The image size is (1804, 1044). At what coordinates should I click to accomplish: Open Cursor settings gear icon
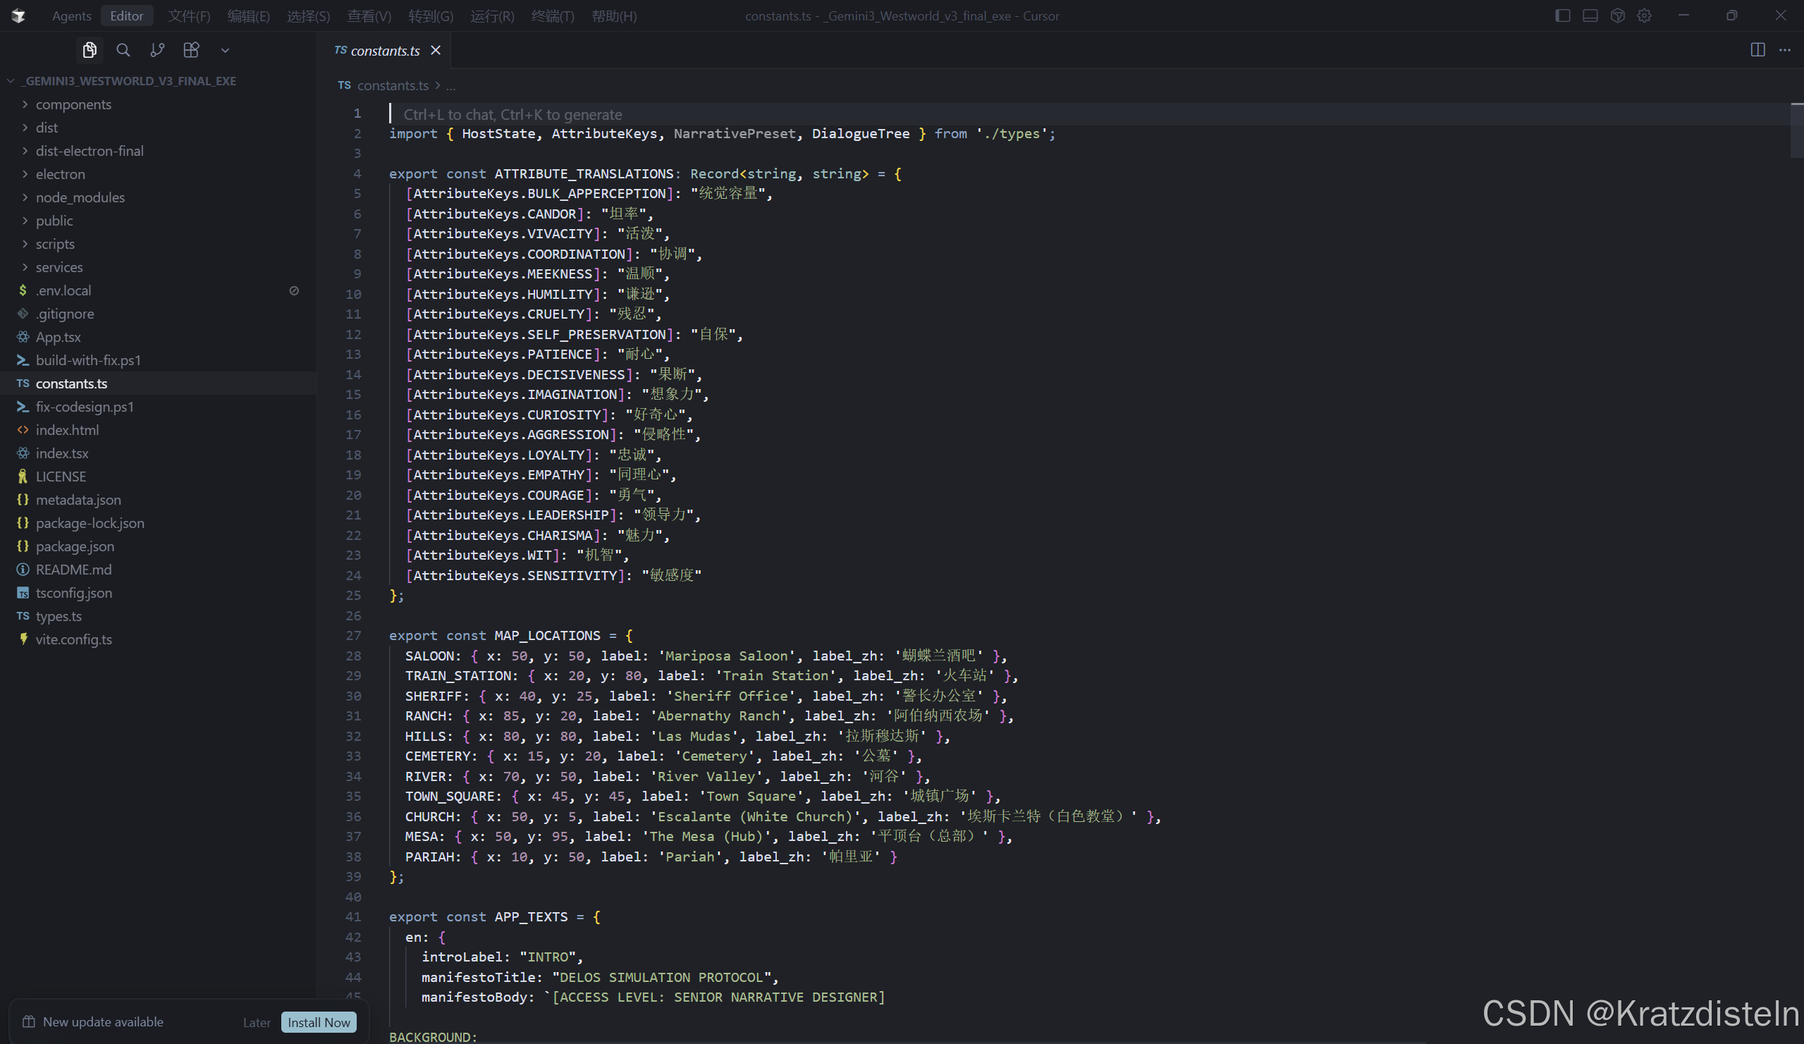point(1645,16)
